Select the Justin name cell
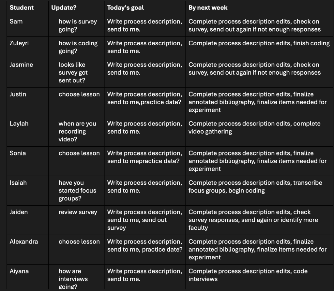Screen dimensions: 334x291 coord(18,94)
